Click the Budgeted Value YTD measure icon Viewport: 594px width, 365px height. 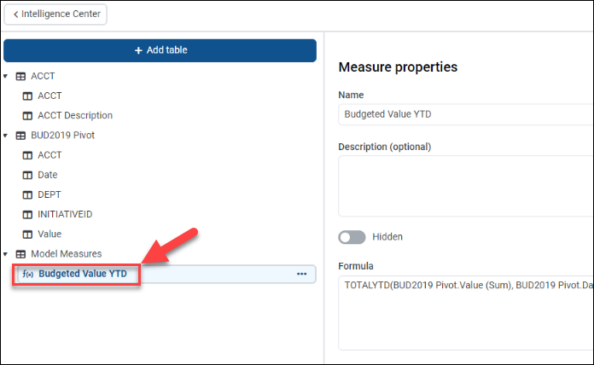[x=27, y=274]
